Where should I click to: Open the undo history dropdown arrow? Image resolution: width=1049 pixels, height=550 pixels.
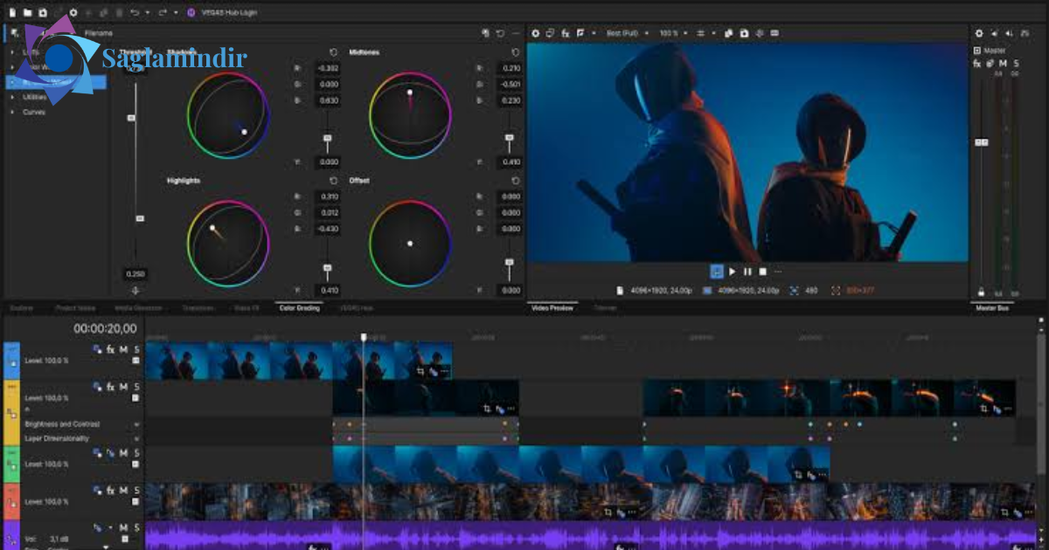click(x=146, y=12)
